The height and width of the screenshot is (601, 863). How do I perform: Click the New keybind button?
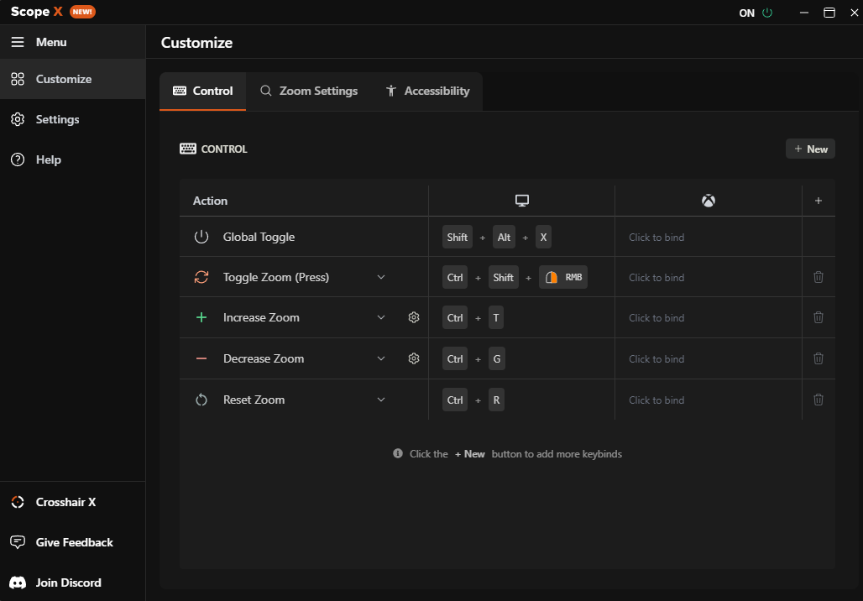(809, 148)
